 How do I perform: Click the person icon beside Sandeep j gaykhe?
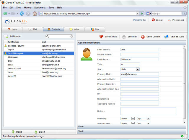pos(6,46)
